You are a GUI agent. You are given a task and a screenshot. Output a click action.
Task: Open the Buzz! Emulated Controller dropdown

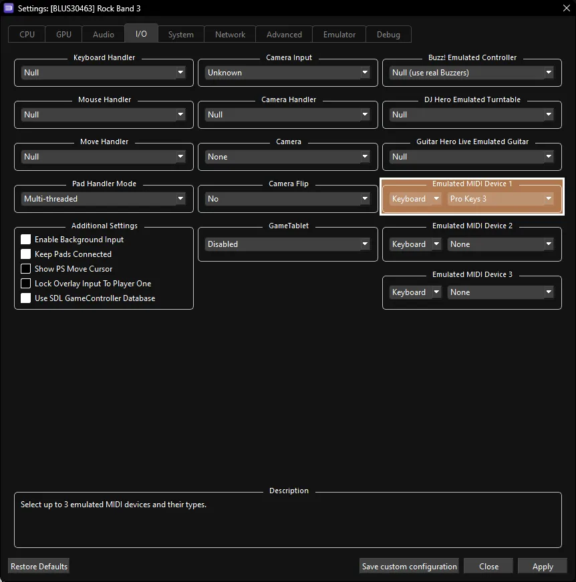tap(471, 73)
